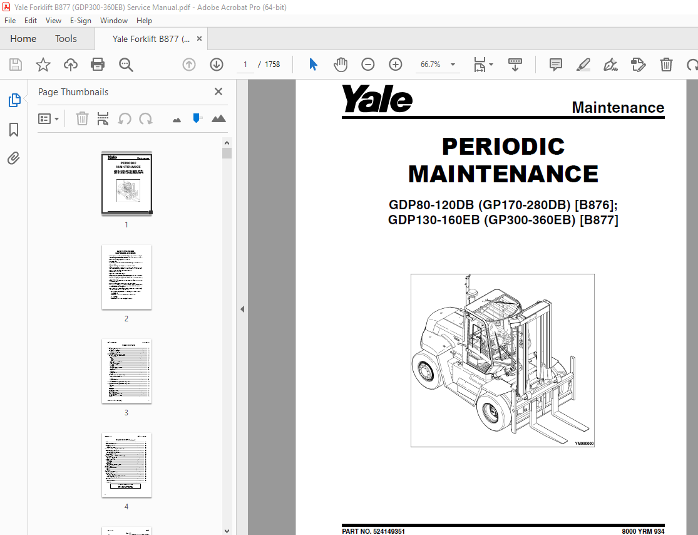
Task: Collapse the navigation pane arrow
Action: tap(242, 309)
